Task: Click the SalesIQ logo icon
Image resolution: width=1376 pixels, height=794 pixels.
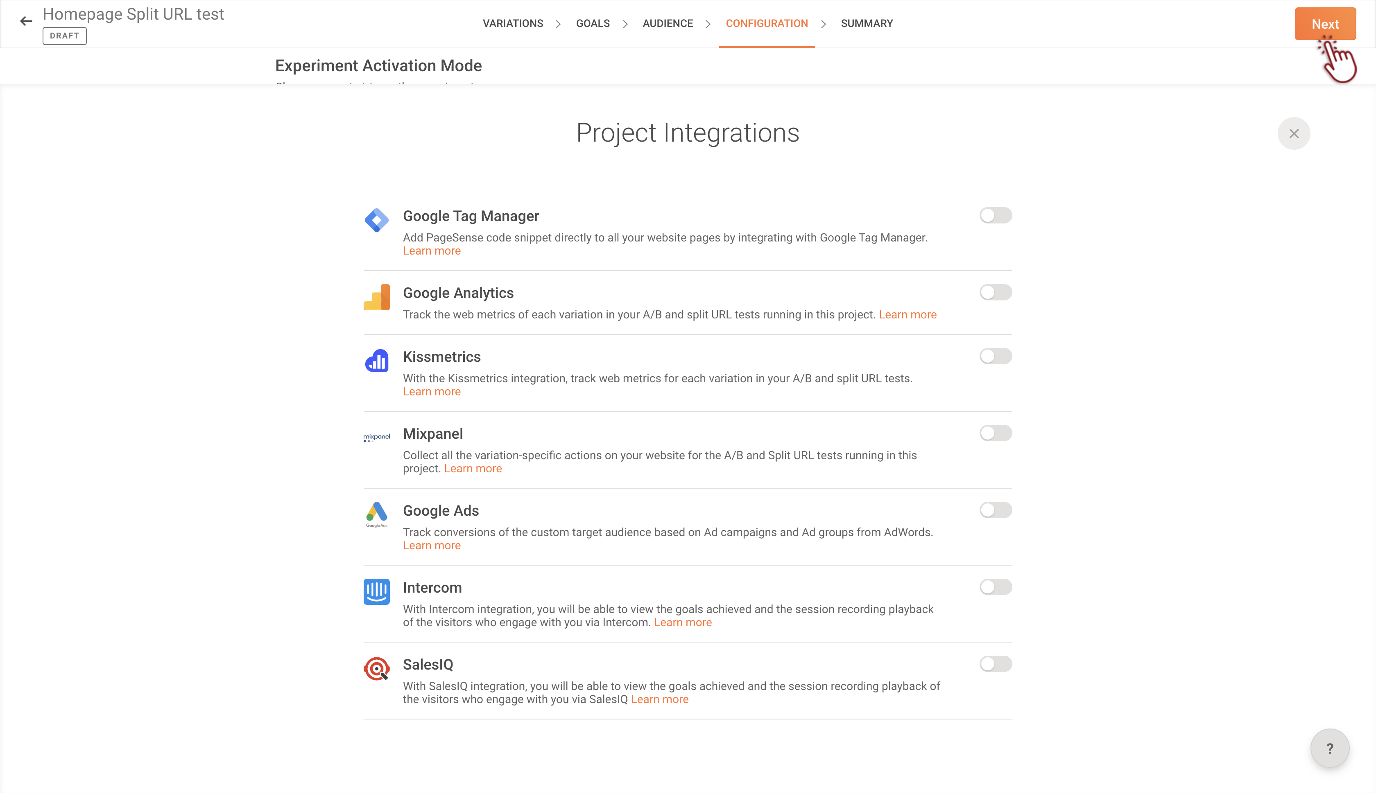Action: click(x=376, y=669)
